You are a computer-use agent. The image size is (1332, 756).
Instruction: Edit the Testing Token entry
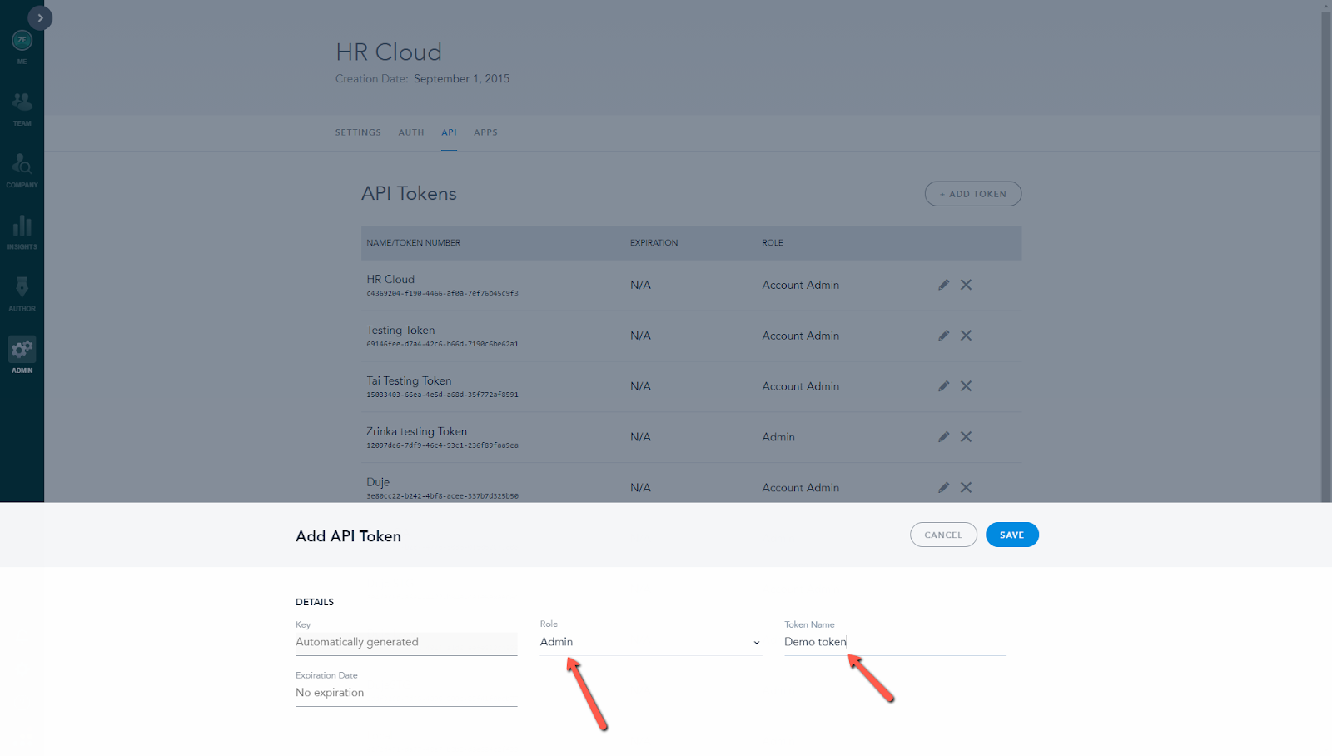click(x=943, y=336)
